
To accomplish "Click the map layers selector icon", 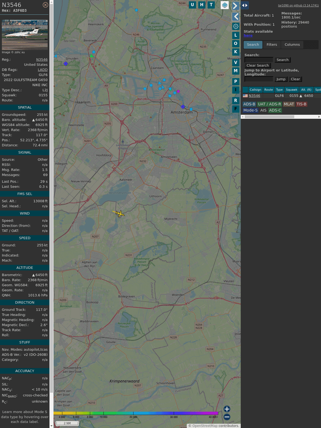I will 225,5.
